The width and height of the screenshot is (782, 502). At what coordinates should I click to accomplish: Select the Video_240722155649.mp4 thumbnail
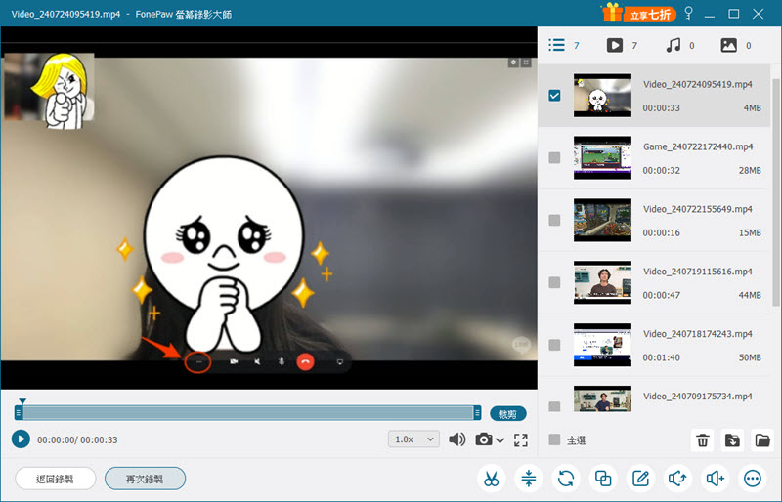coord(602,220)
